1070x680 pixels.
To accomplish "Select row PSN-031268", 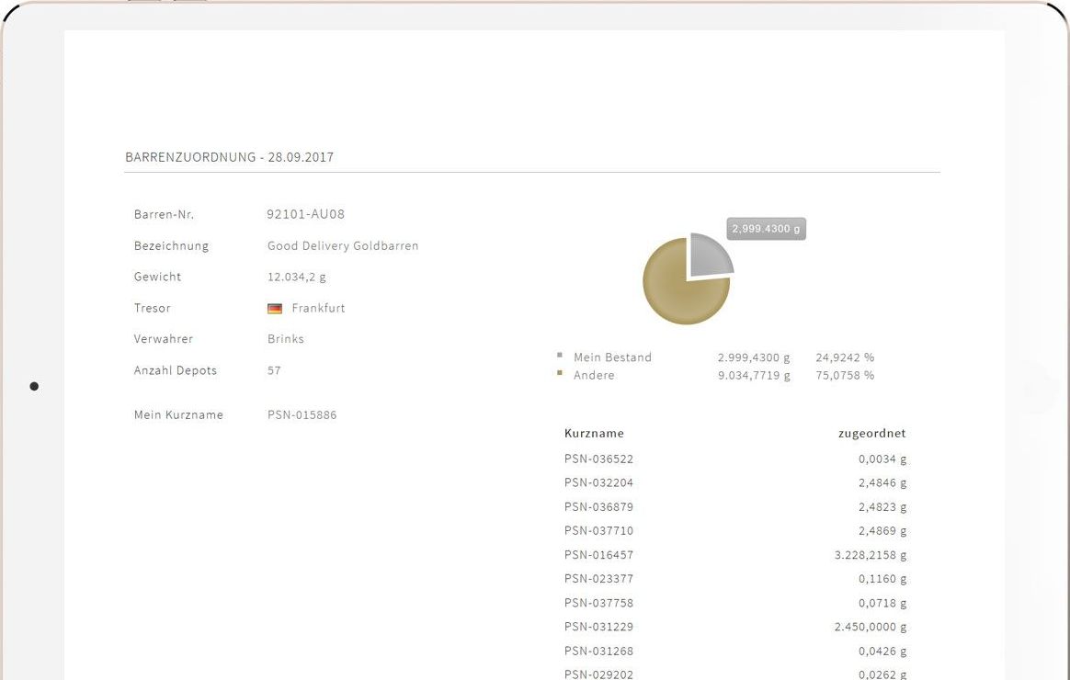I will 735,652.
